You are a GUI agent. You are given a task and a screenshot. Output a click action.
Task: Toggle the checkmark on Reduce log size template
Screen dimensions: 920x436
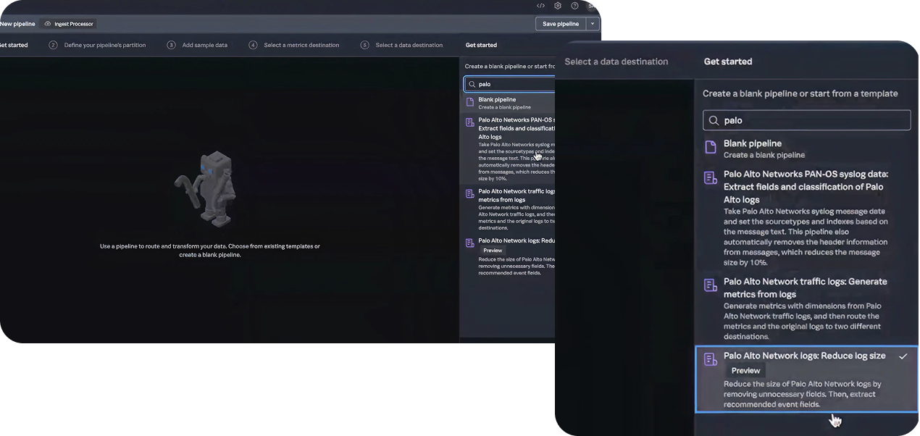tap(903, 356)
